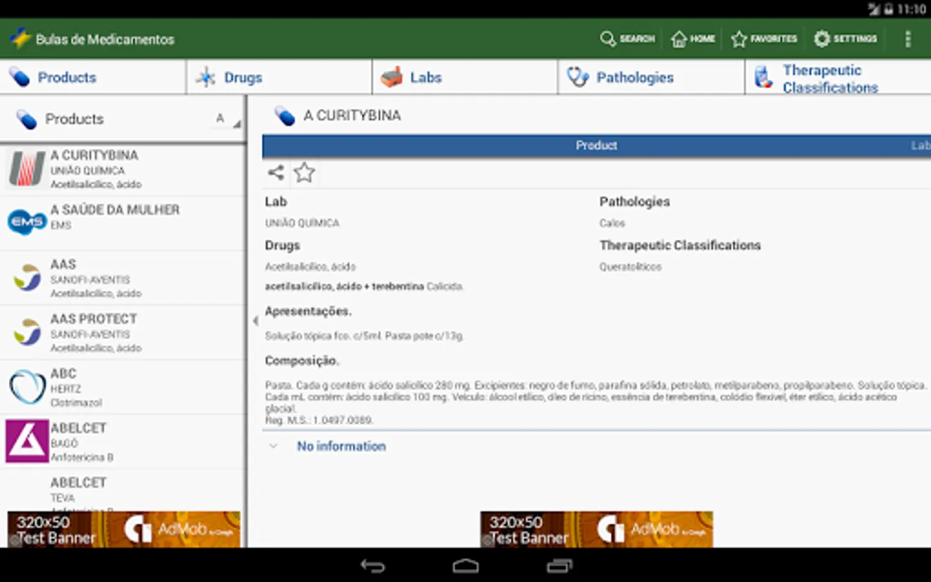
Task: Collapse the product list side panel
Action: [x=255, y=320]
